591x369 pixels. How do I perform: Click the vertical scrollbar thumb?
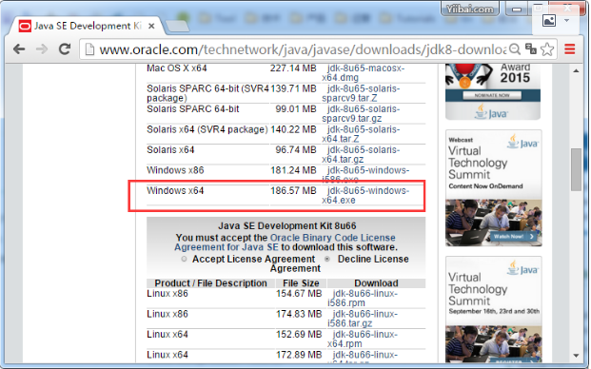tap(576, 170)
